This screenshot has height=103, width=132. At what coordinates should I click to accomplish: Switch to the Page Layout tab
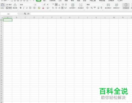tap(52, 1)
